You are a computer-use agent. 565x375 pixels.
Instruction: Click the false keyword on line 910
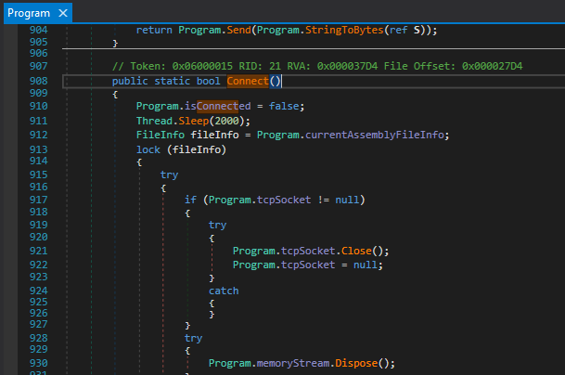coord(284,107)
